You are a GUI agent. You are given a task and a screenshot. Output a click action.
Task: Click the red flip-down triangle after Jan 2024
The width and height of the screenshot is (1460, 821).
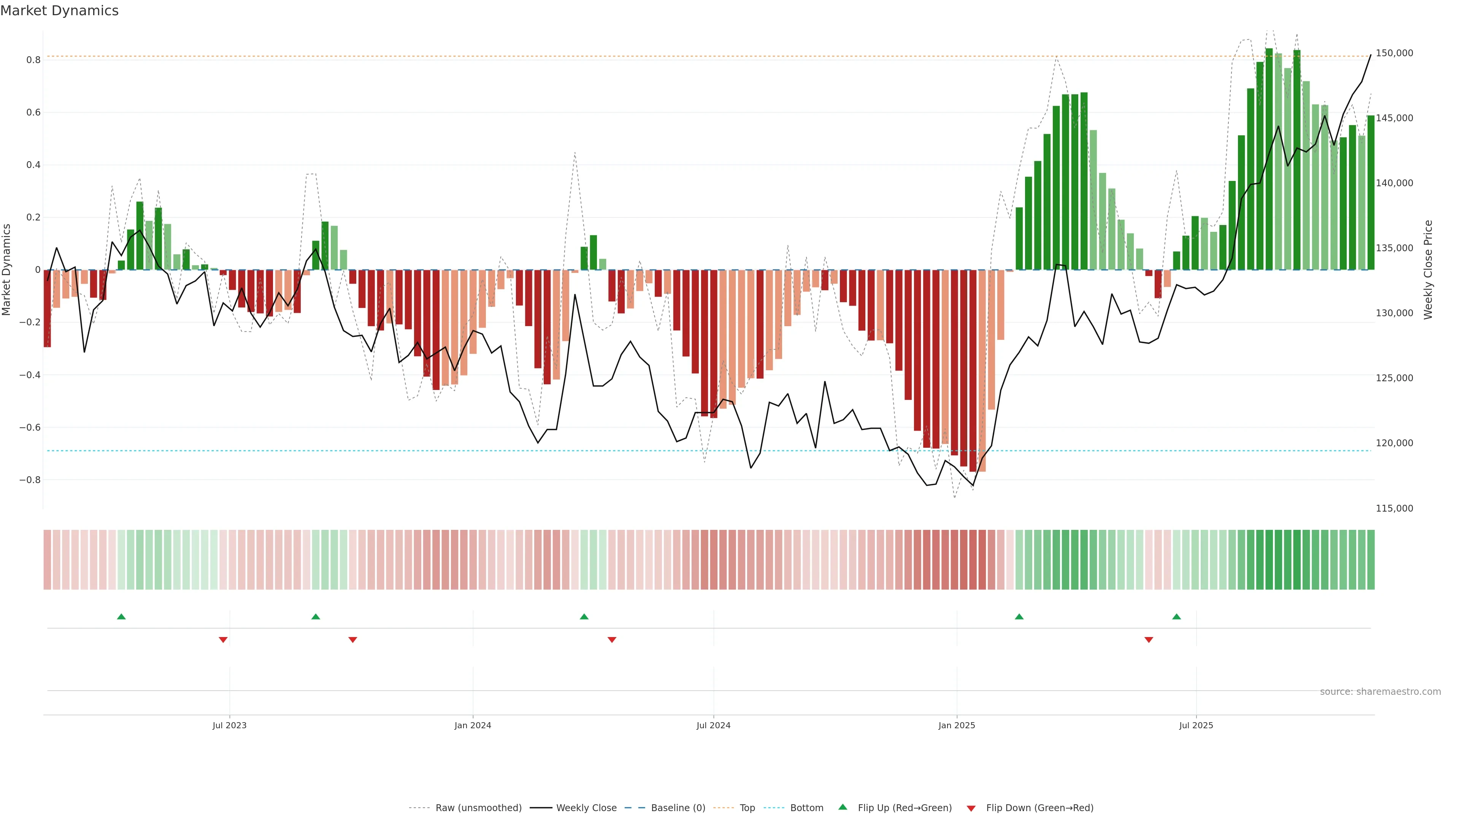point(612,640)
